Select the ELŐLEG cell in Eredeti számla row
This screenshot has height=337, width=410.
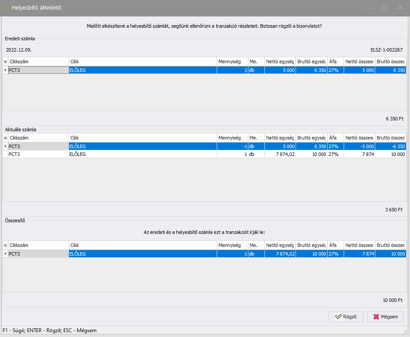coord(143,70)
